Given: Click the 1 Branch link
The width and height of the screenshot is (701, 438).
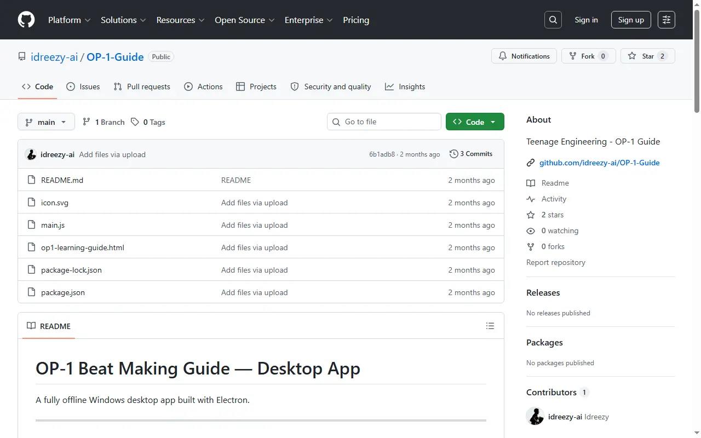Looking at the screenshot, I should pos(104,122).
